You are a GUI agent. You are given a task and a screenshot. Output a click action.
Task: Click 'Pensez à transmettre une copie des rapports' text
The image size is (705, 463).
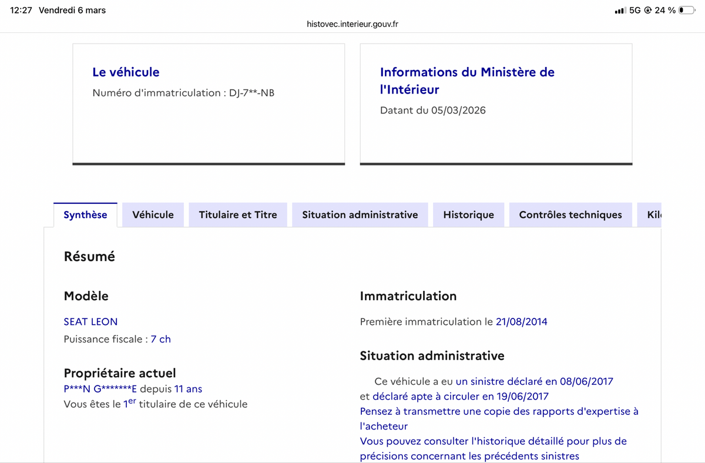[499, 418]
